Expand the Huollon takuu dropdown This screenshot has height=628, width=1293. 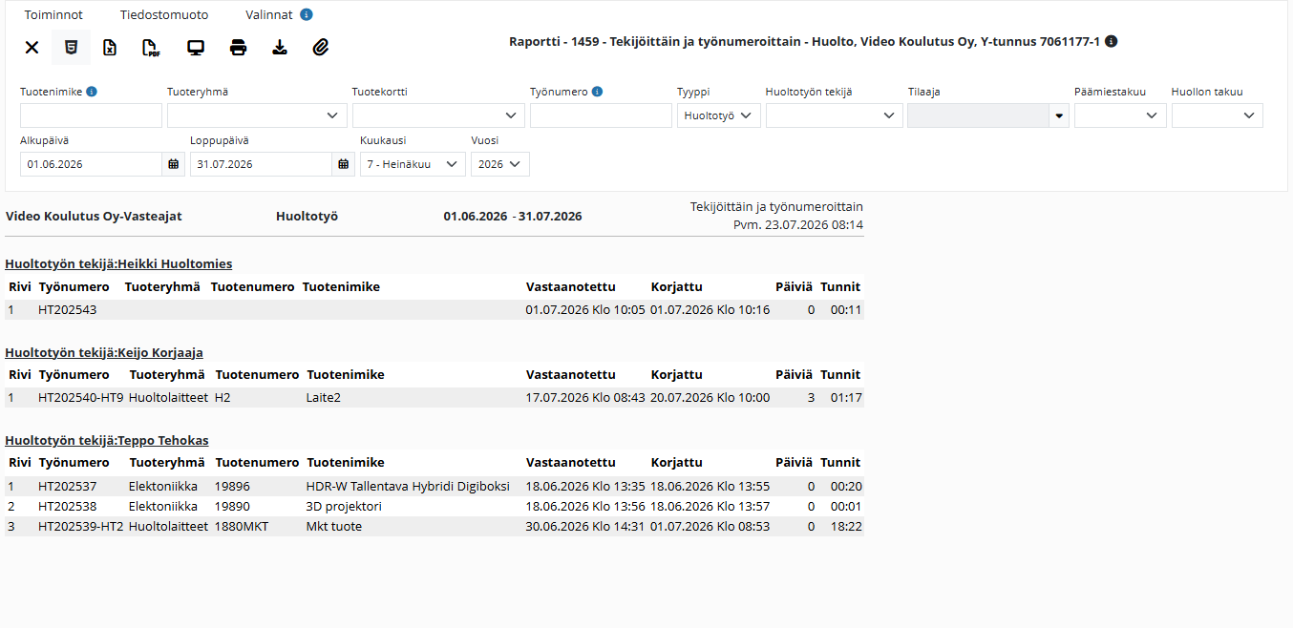point(1218,115)
